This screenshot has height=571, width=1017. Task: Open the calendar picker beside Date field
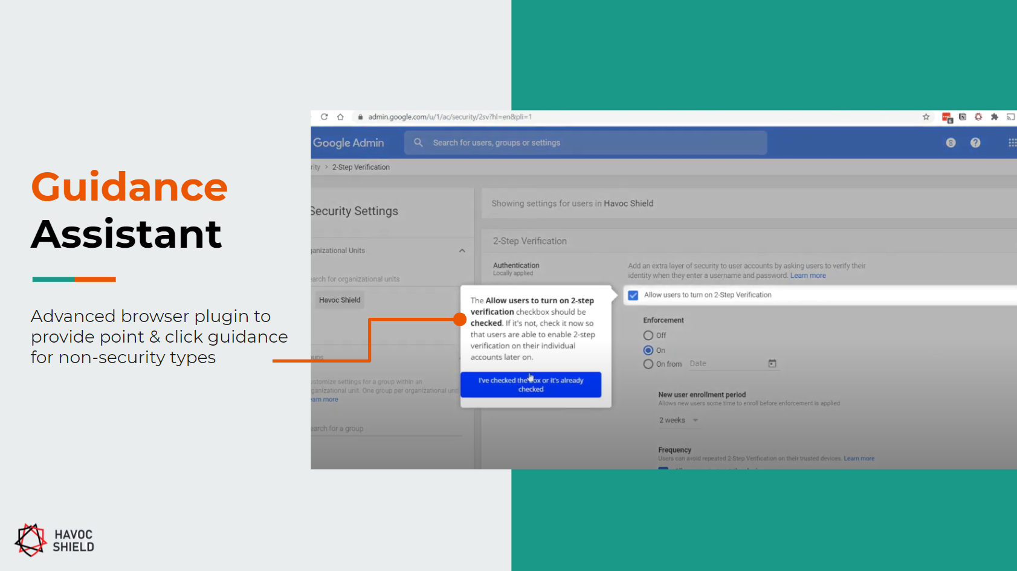pyautogui.click(x=772, y=363)
